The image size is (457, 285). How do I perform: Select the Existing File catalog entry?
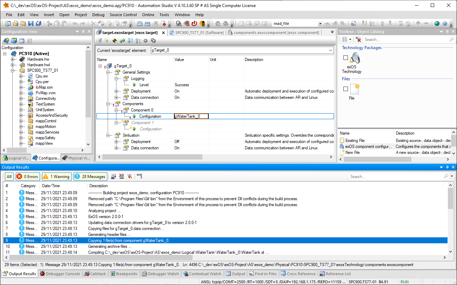(355, 141)
